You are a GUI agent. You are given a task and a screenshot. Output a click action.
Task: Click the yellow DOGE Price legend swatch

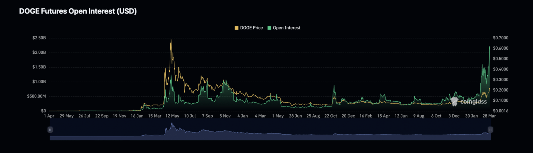(237, 28)
